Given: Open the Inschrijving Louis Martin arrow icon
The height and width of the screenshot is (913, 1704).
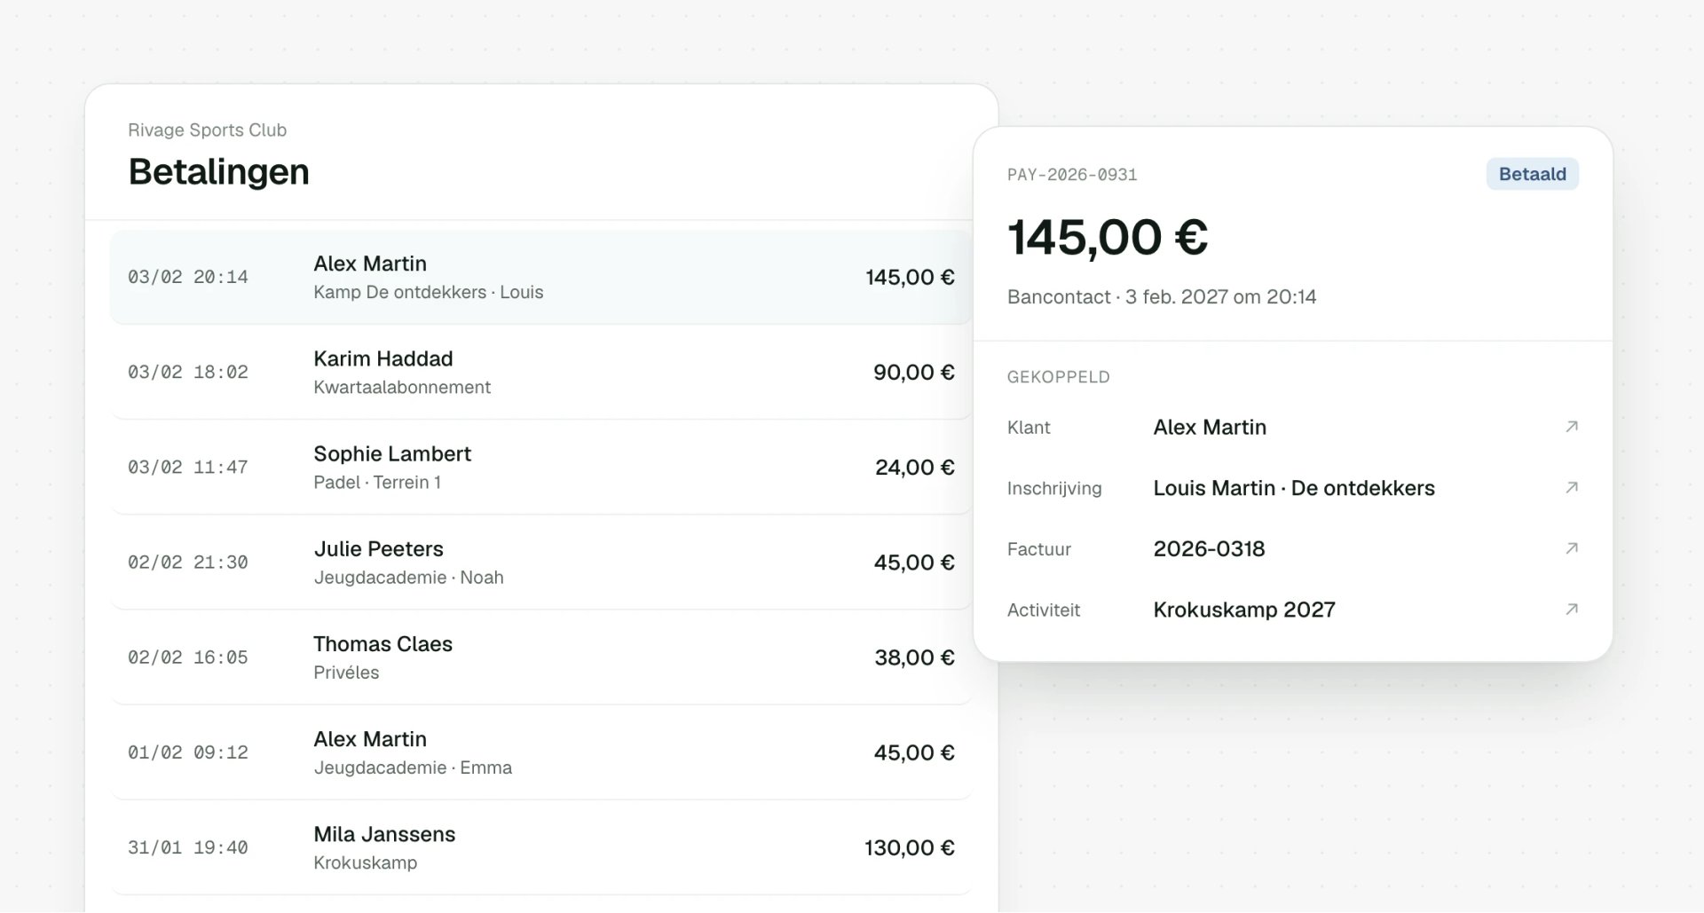Looking at the screenshot, I should click(1571, 488).
